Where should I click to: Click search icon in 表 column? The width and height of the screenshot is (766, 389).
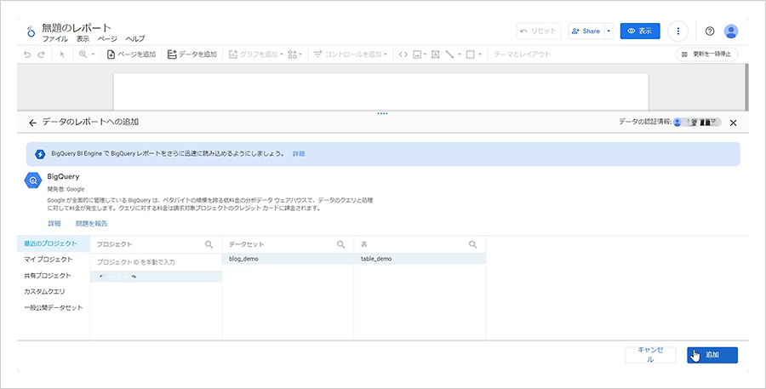point(472,244)
